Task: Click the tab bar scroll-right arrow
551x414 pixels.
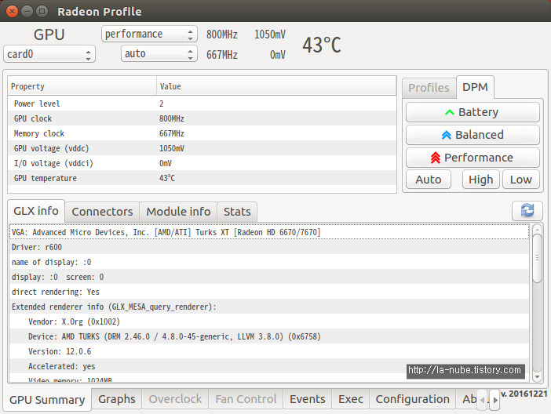Action: click(494, 400)
